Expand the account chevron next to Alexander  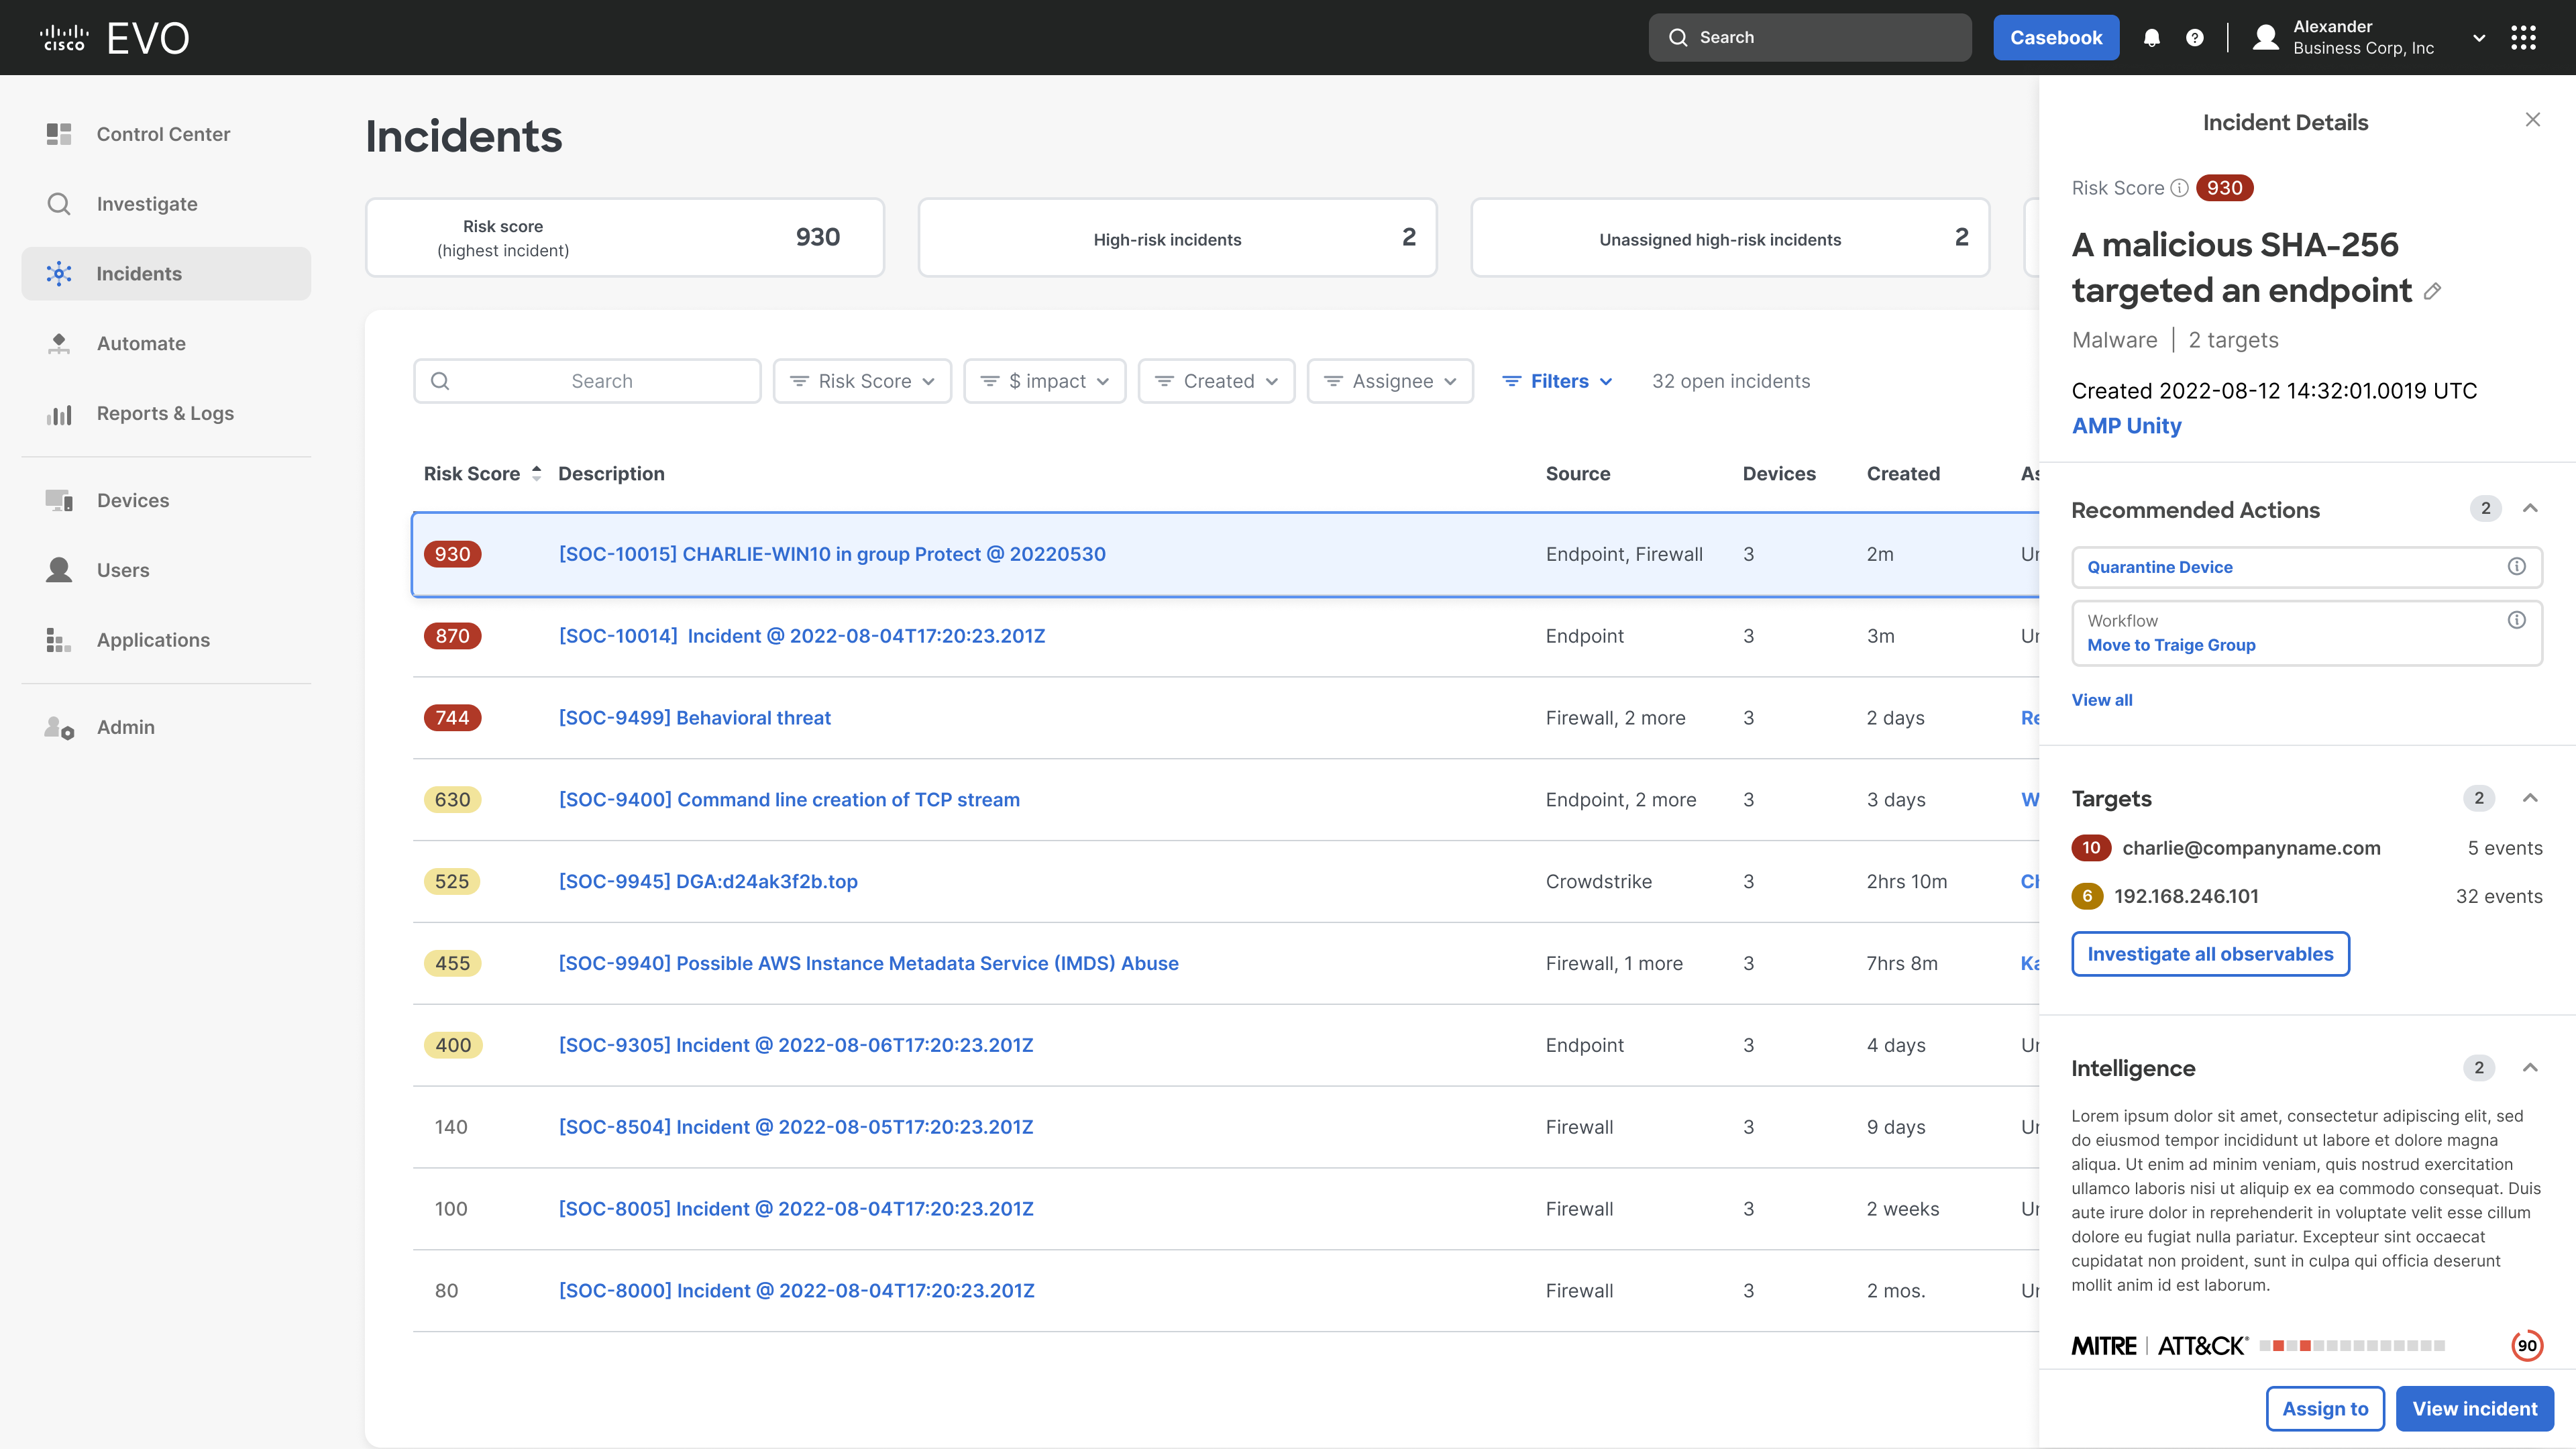2480,37
